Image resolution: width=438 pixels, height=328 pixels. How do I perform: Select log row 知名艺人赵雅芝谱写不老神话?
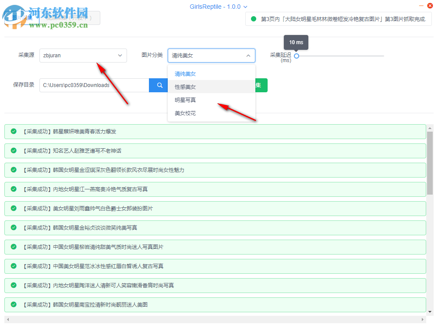click(x=215, y=151)
